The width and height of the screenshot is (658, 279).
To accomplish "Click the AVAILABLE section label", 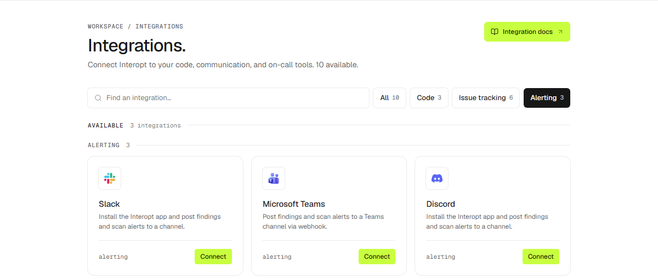I will 105,125.
